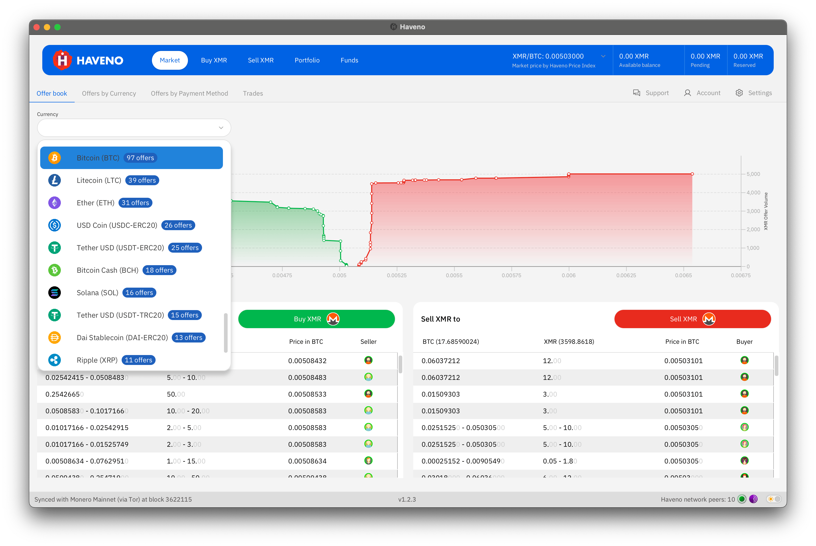Click the Solana coin icon
816x546 pixels.
pos(55,293)
